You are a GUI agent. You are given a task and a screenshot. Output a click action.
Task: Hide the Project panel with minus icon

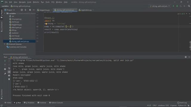click(x=34, y=10)
